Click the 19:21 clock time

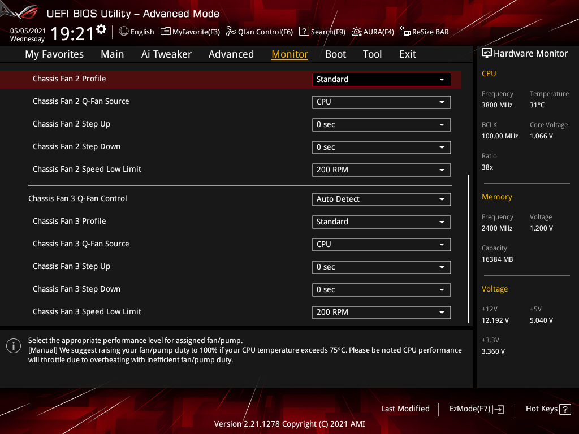[72, 34]
